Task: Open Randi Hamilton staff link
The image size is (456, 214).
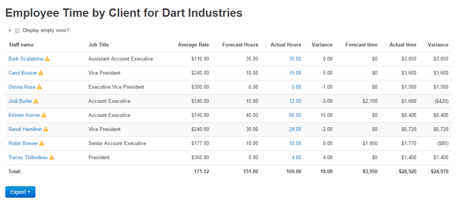Action: 25,129
